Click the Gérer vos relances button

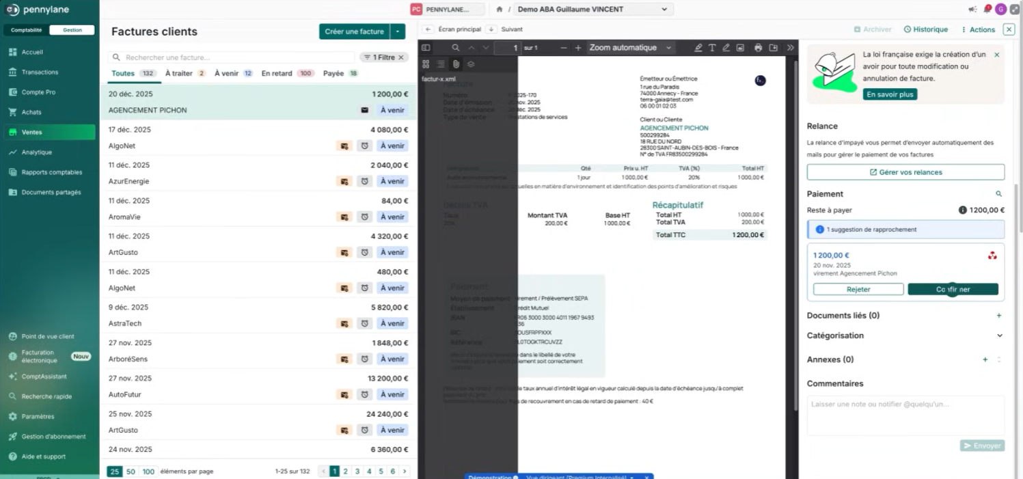pyautogui.click(x=905, y=172)
